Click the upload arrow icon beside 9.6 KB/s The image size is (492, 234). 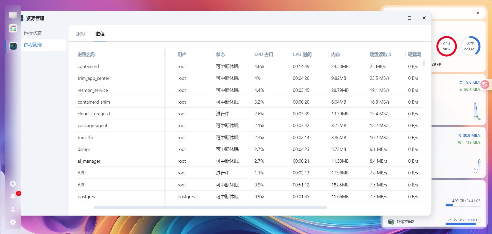point(461,82)
